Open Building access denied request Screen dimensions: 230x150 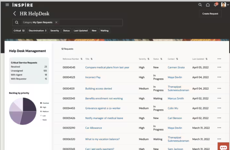98,89
